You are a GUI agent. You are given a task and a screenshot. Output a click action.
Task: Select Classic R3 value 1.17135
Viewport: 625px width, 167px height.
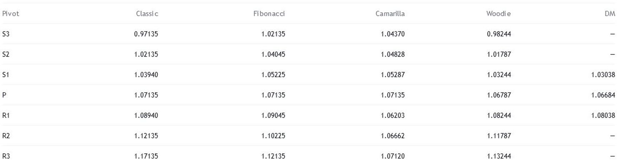click(146, 156)
